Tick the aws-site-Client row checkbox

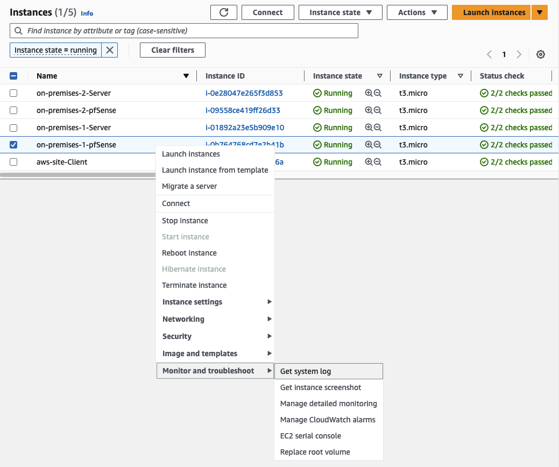coord(13,162)
